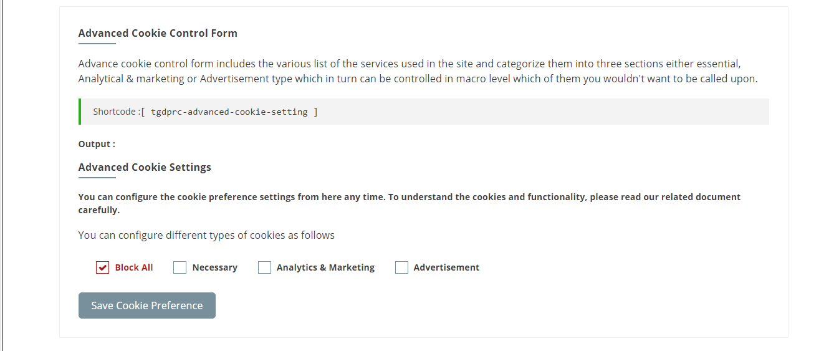Tick the Necessary cookies checkbox
The width and height of the screenshot is (834, 351).
point(180,267)
